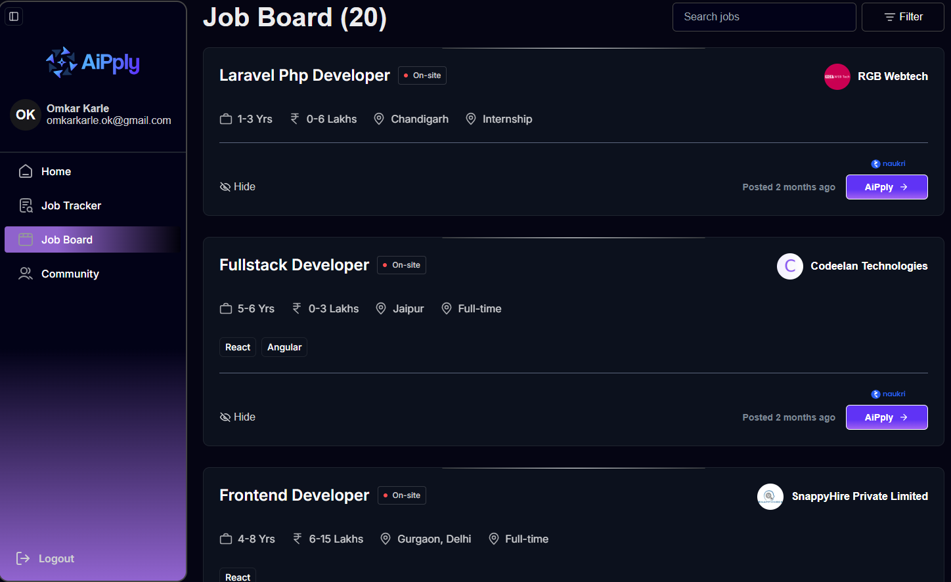Click Codeelan Technologies company name

(x=869, y=266)
